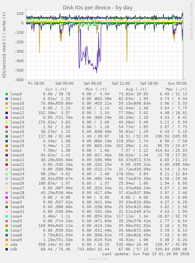Select the loop21 legend label
The width and height of the screenshot is (195, 263).
(x=17, y=160)
